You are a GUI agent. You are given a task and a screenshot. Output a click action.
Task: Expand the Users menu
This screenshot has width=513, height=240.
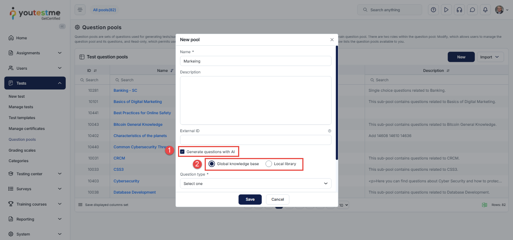35,68
